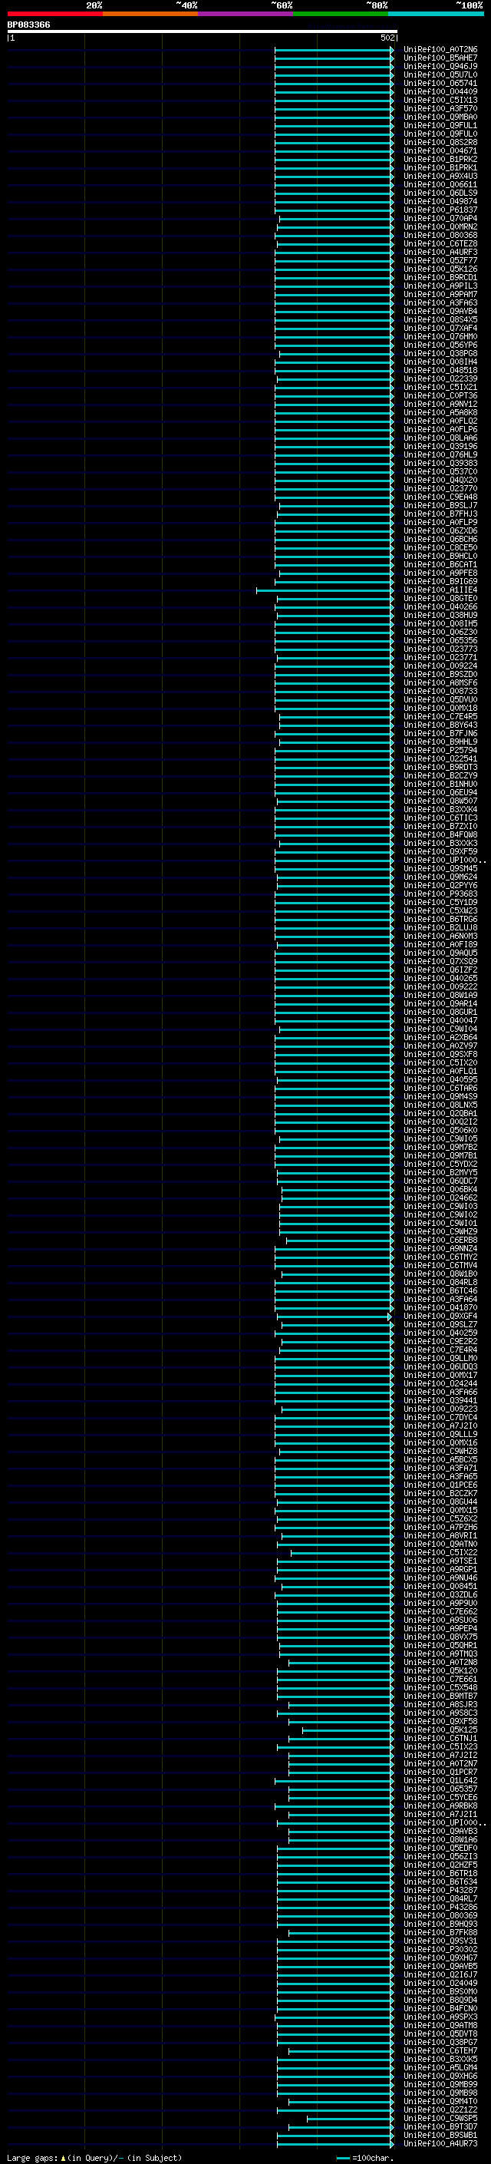The image size is (491, 2164).
Task: Select the UniRef100_Q40047 label
Action: click(x=440, y=1020)
